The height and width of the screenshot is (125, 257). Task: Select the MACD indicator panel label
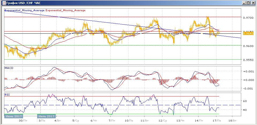click(x=9, y=68)
